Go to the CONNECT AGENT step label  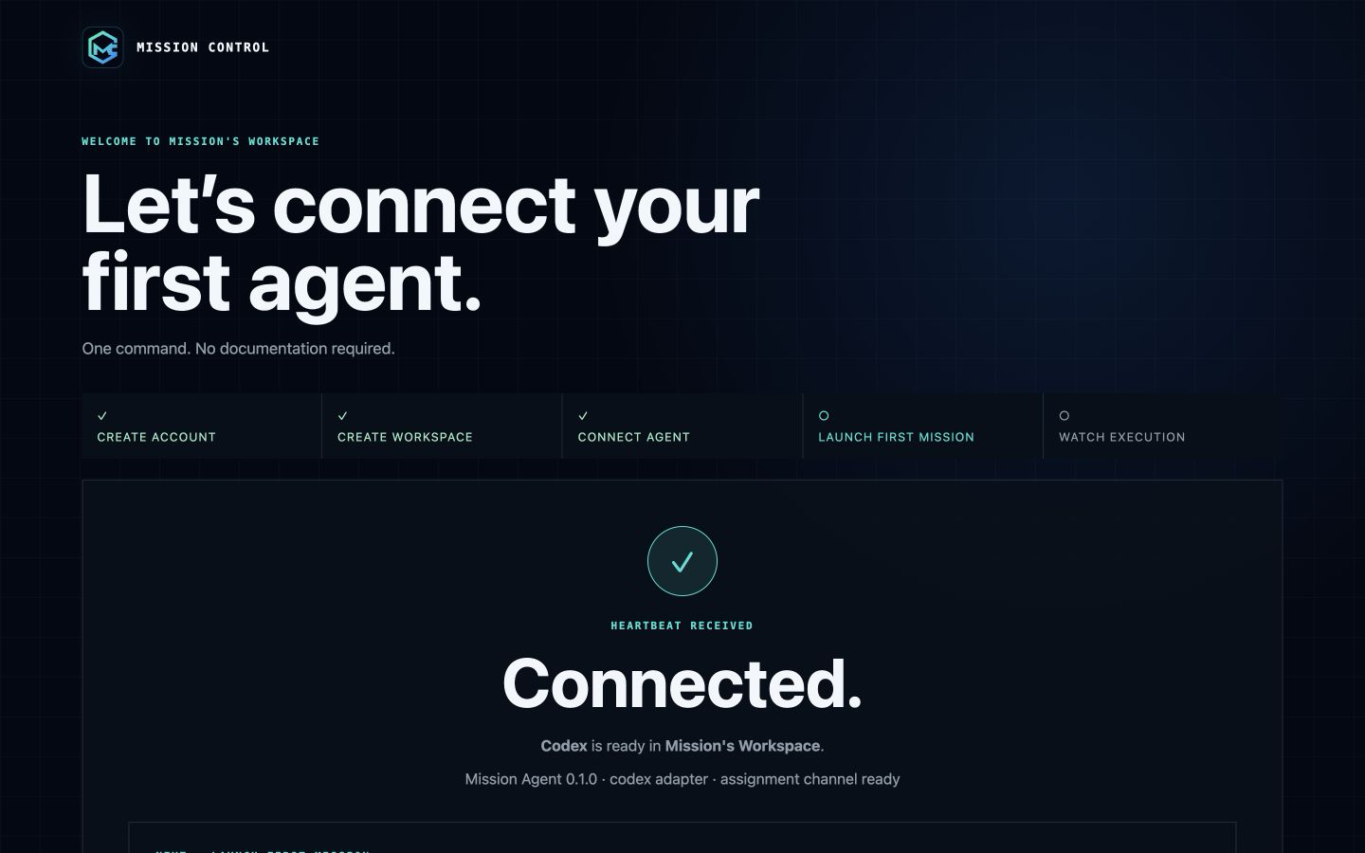(x=634, y=437)
